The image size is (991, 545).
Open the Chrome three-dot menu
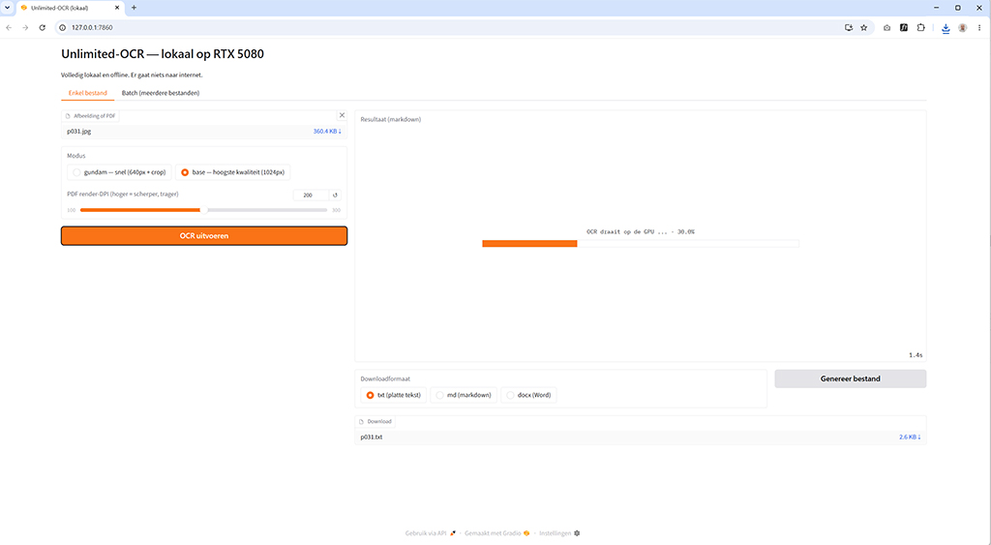point(979,28)
